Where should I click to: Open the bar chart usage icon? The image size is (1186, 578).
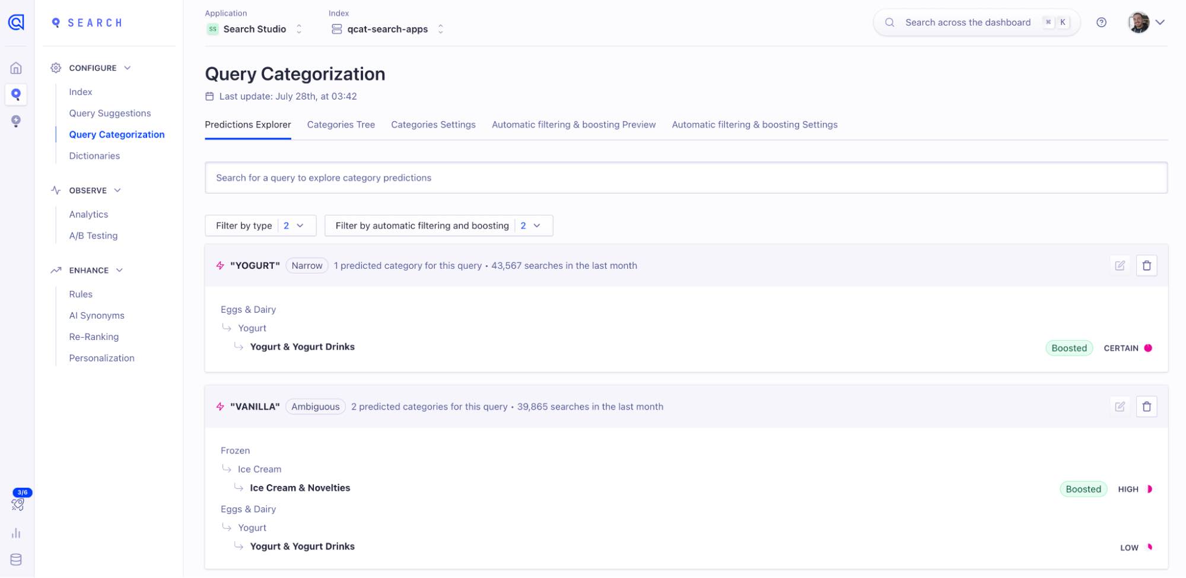tap(16, 533)
